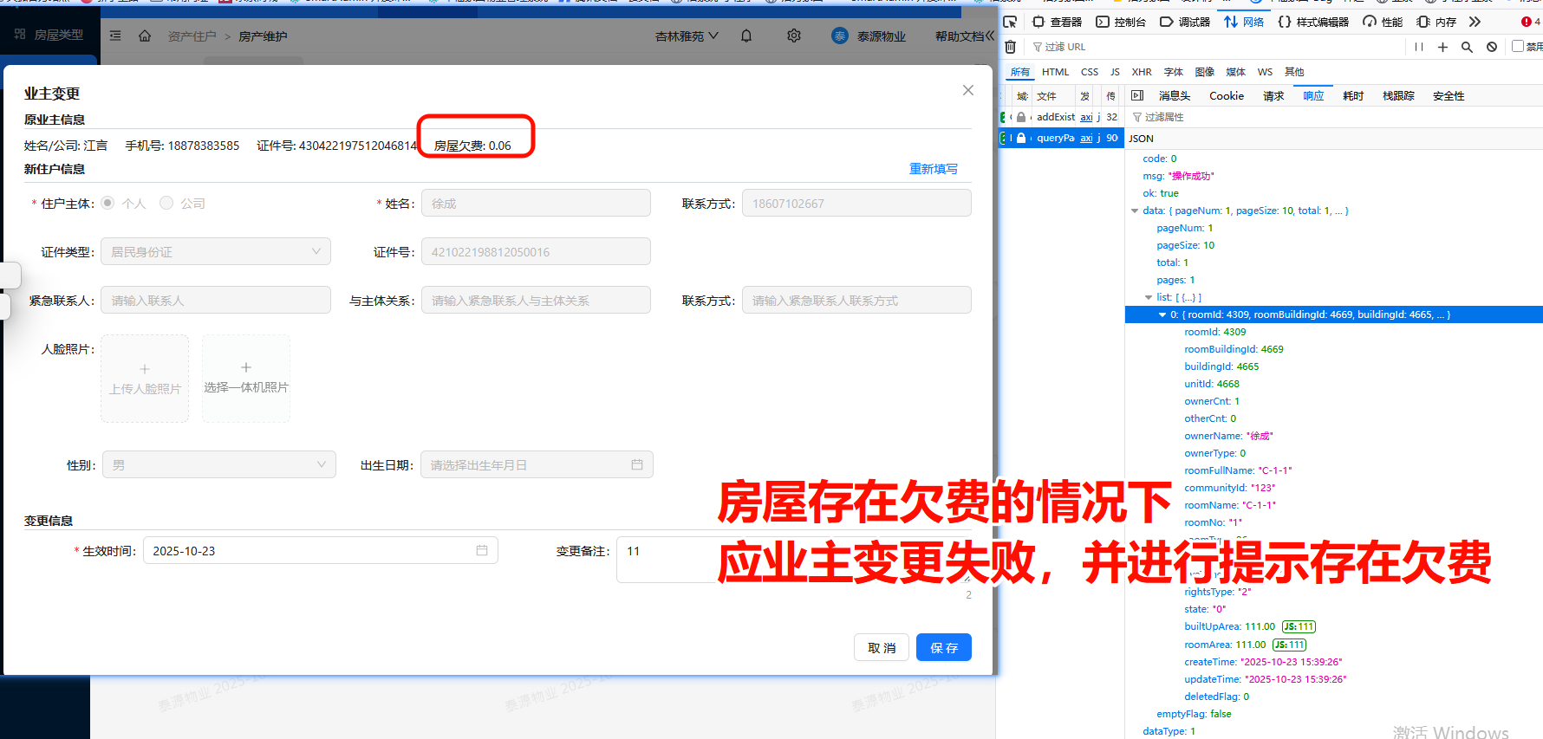This screenshot has width=1543, height=739.
Task: Collapse the data node in JSON
Action: [x=1135, y=211]
